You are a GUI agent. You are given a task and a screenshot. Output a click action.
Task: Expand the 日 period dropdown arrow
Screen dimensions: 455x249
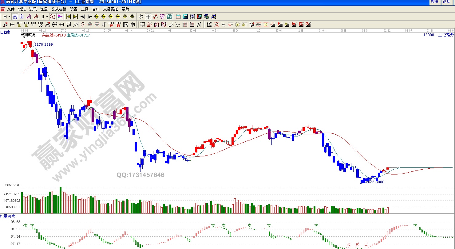[9, 17]
